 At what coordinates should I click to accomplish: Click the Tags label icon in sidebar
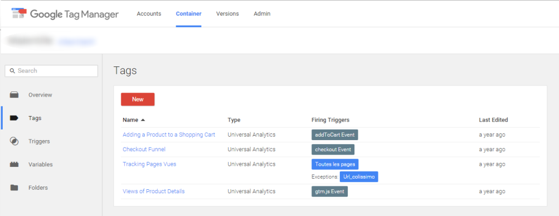click(15, 118)
